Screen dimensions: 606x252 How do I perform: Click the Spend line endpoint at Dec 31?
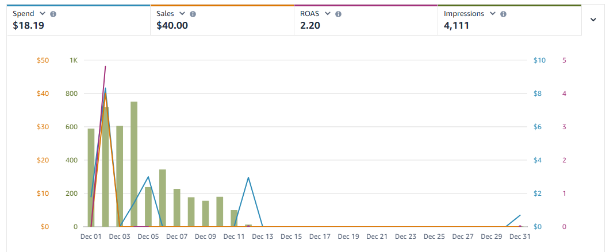[520, 215]
